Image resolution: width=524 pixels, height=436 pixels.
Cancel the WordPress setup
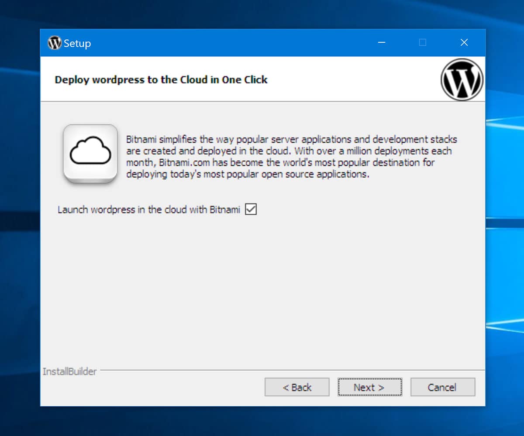point(442,387)
